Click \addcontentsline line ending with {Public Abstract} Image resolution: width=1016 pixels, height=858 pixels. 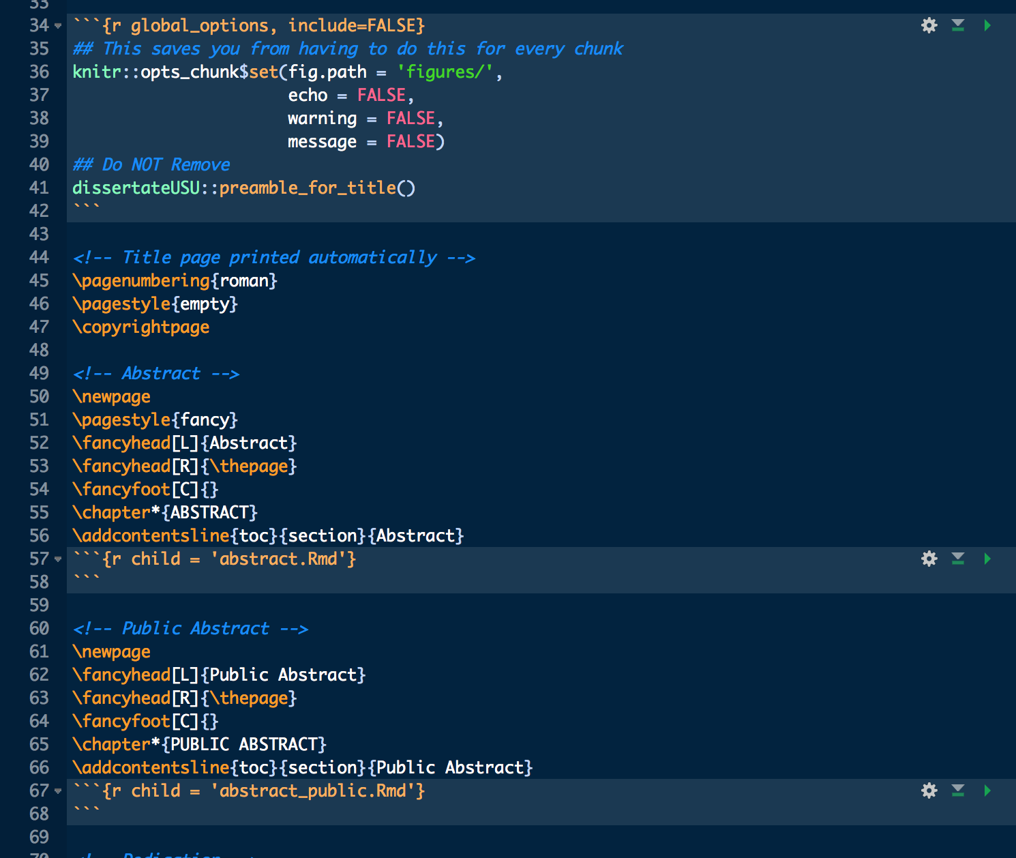[x=303, y=768]
